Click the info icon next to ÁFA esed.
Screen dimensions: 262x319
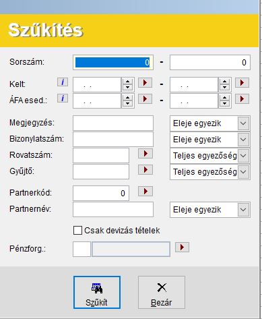(63, 98)
